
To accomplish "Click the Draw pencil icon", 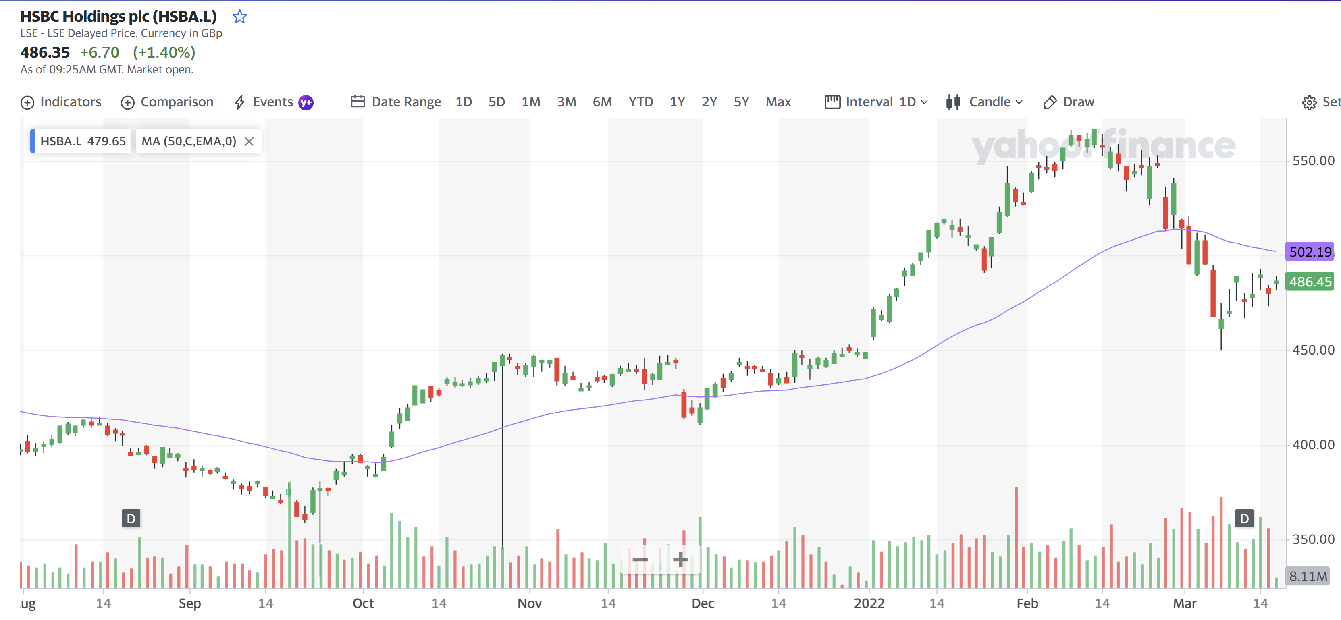I will (x=1050, y=102).
